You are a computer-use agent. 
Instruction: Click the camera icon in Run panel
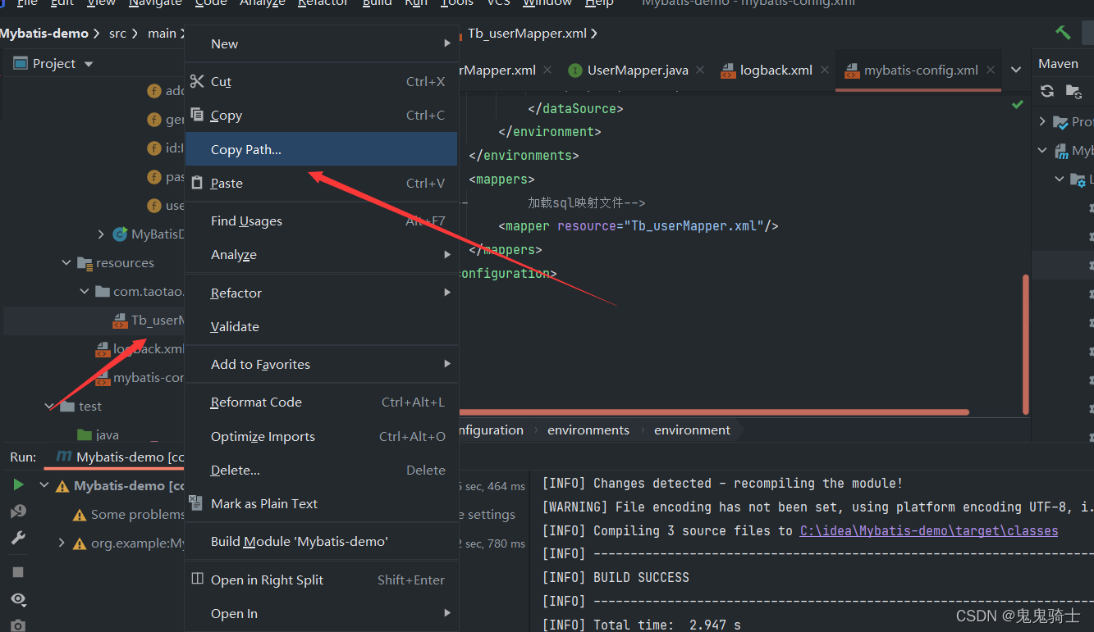pos(18,625)
